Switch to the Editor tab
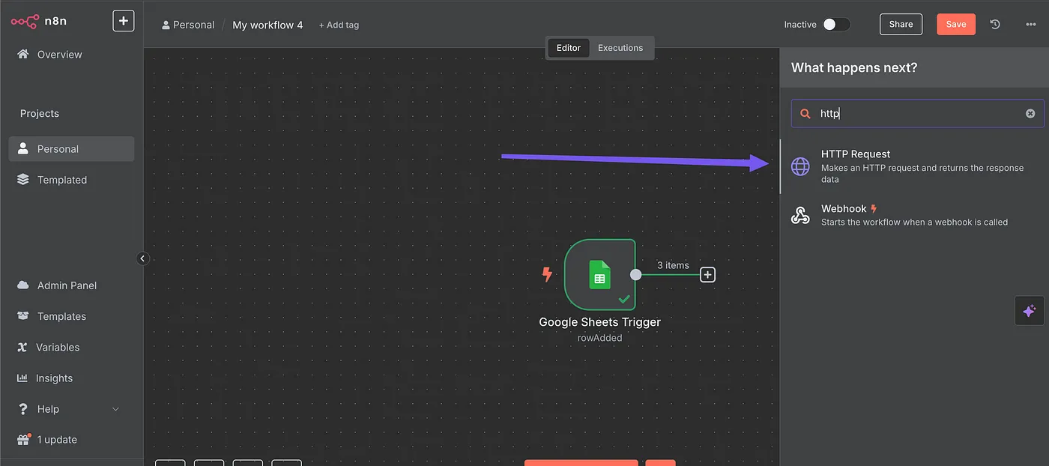This screenshot has width=1049, height=466. click(569, 48)
